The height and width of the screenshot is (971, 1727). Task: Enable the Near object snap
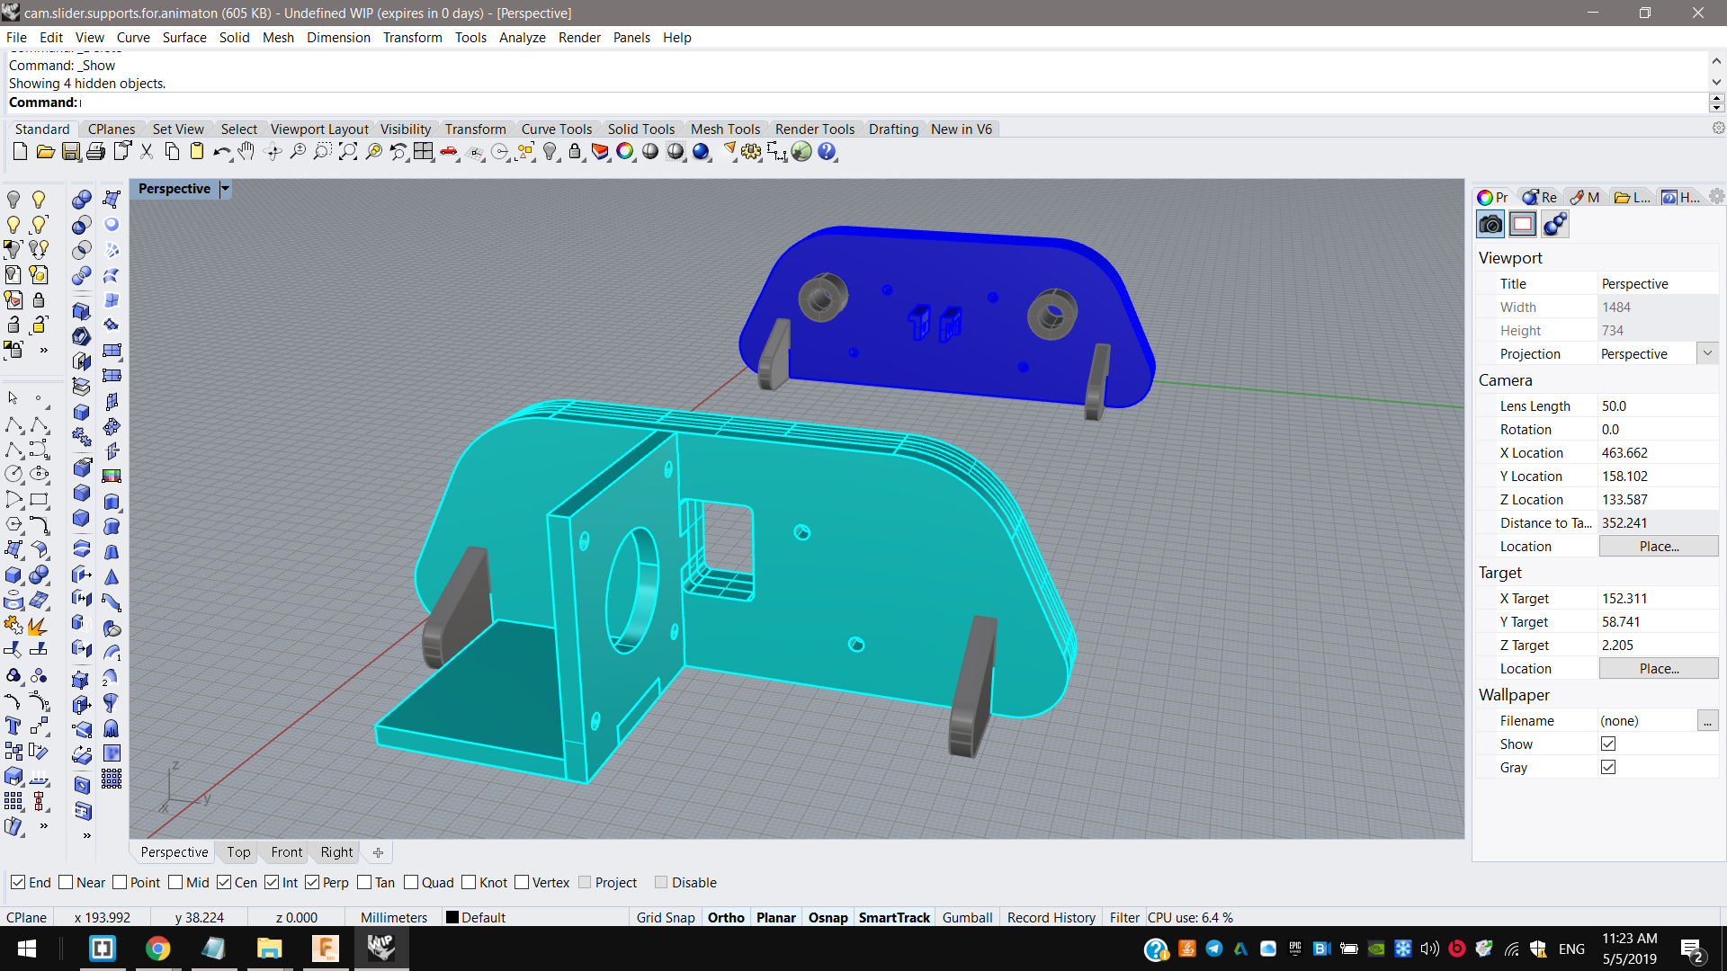(66, 883)
